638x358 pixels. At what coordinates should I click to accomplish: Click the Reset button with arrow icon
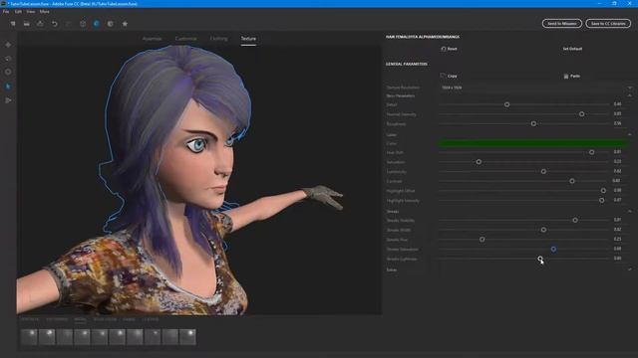(449, 49)
